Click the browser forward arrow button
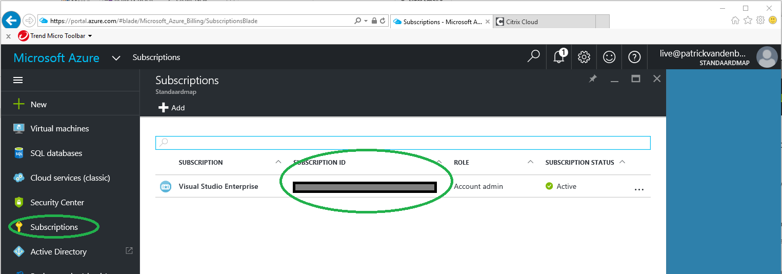 click(29, 21)
